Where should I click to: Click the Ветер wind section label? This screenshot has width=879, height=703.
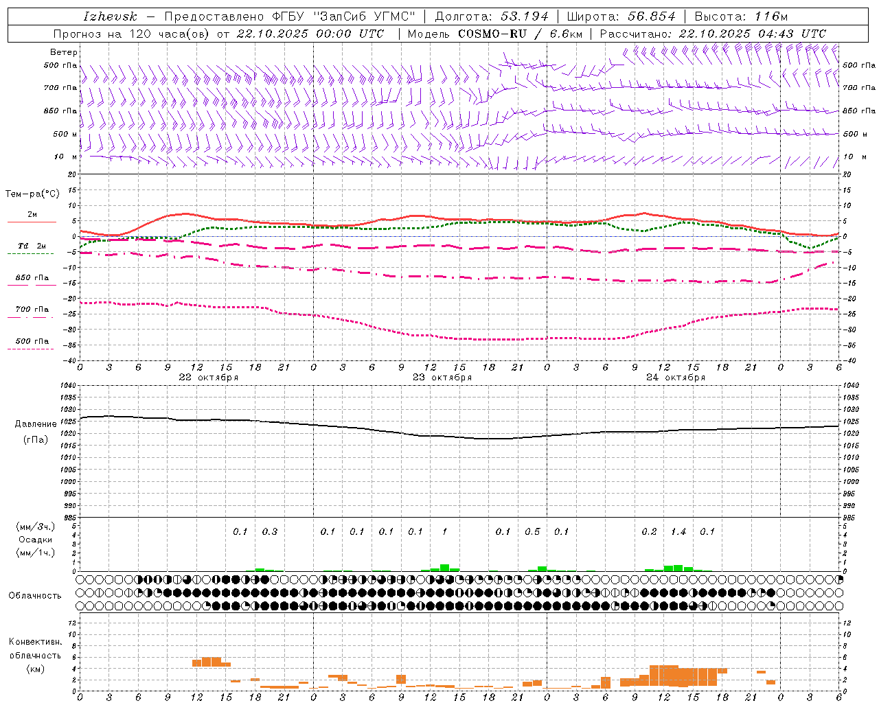pyautogui.click(x=64, y=52)
